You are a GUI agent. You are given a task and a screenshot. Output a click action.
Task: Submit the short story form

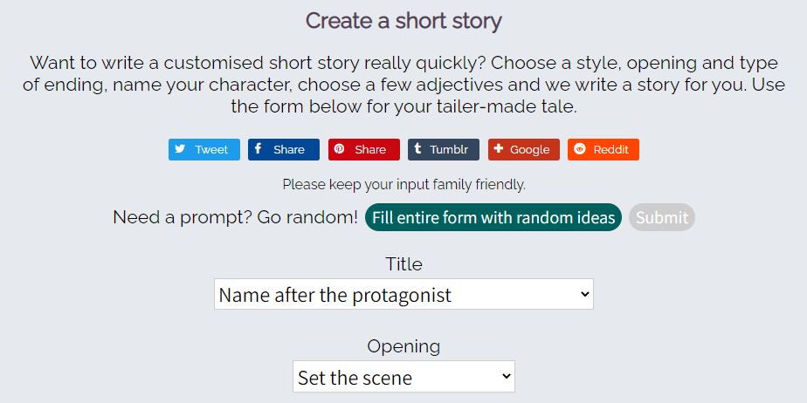[662, 217]
